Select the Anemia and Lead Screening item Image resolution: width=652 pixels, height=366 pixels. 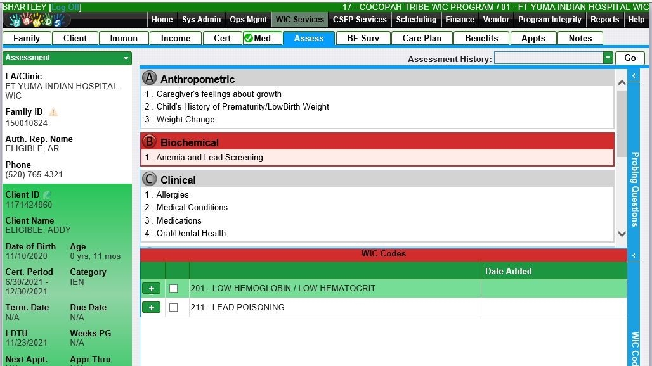pos(209,158)
